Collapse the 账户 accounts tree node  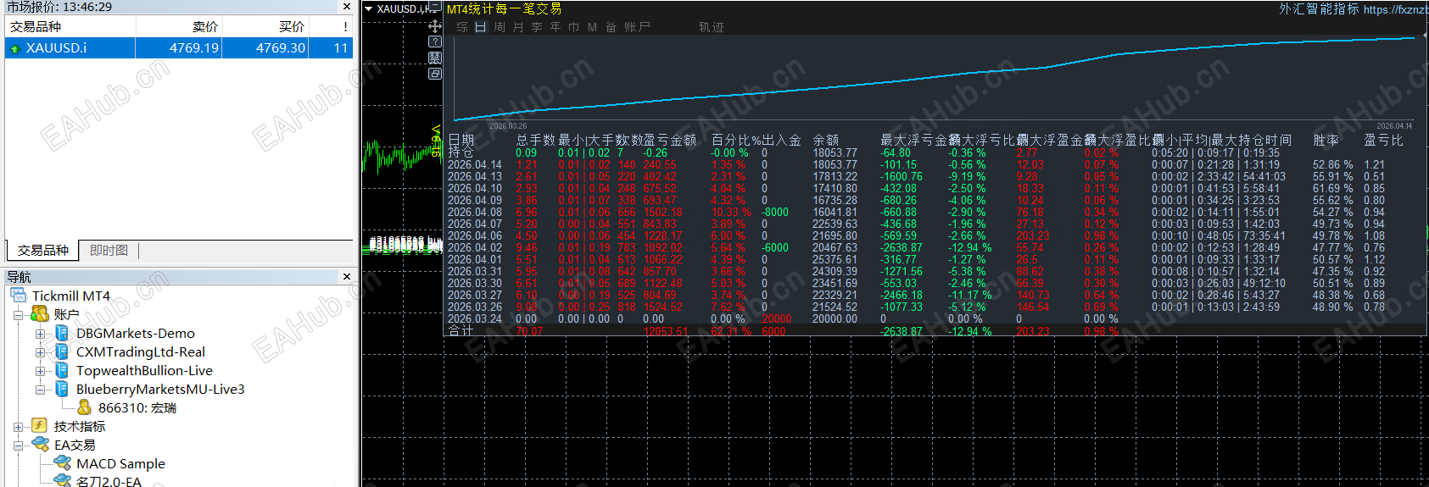(18, 315)
